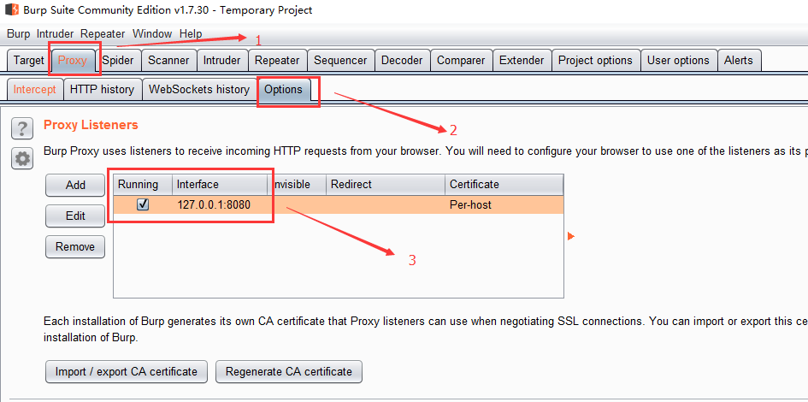
Task: Open the Intruder menu in menu bar
Action: 55,33
